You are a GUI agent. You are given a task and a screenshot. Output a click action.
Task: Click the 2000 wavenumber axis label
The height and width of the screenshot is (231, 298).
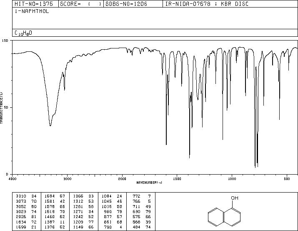pos(122,179)
